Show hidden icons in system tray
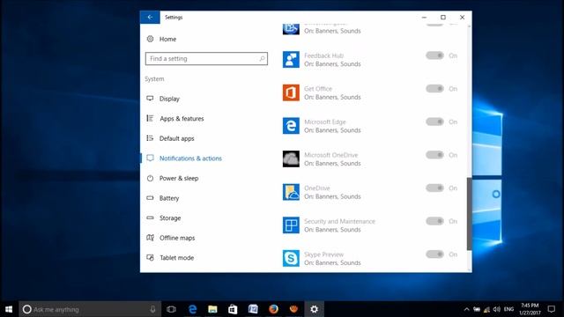 tap(466, 309)
